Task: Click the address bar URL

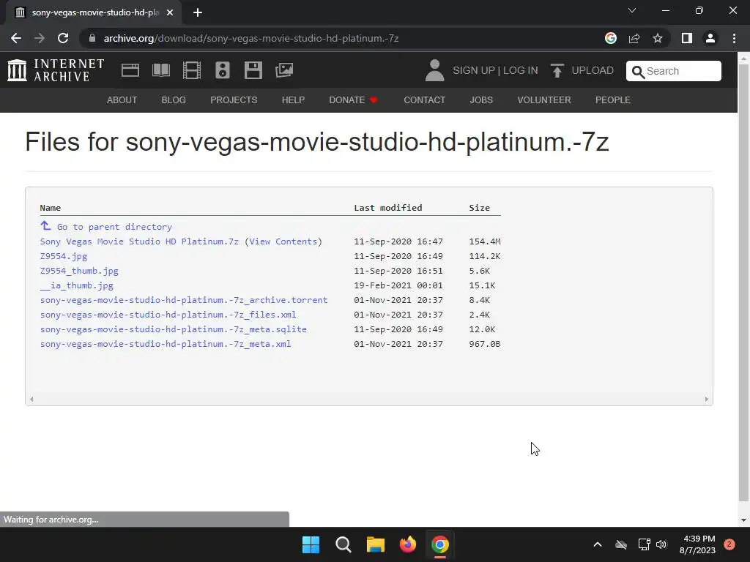Action: 251,38
